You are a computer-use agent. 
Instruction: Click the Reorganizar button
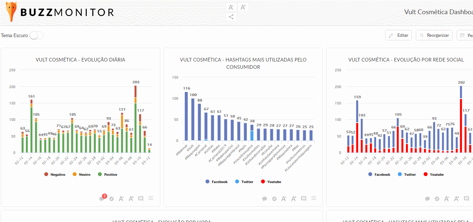tap(434, 35)
